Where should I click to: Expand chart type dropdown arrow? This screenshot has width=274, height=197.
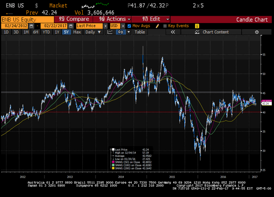(128, 32)
